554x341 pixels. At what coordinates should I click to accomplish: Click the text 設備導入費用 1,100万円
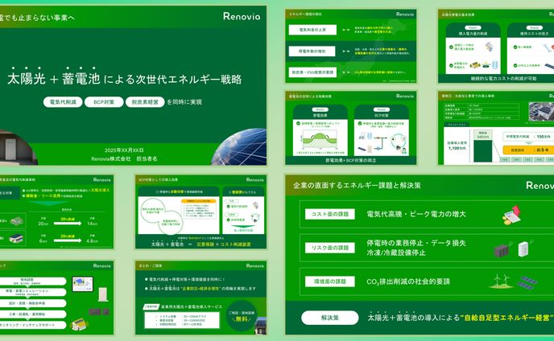(457, 146)
